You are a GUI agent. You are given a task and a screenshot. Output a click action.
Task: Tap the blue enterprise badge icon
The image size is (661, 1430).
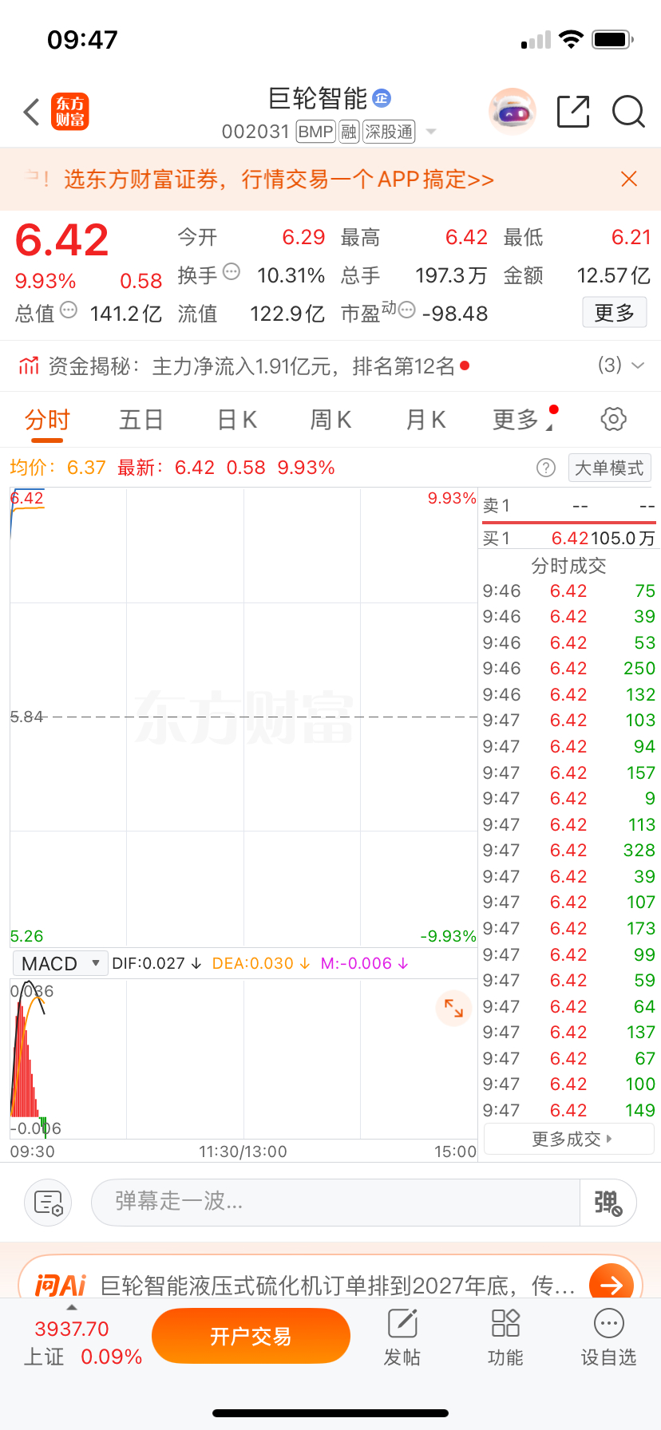click(382, 98)
